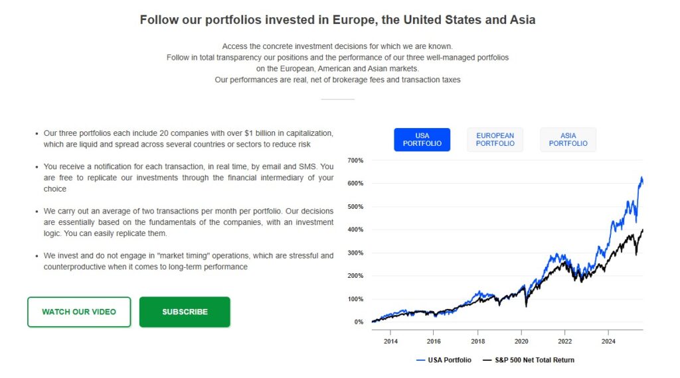Image resolution: width=680 pixels, height=378 pixels.
Task: Click the bullet mentioning "market timing" operations
Action: tap(188, 261)
